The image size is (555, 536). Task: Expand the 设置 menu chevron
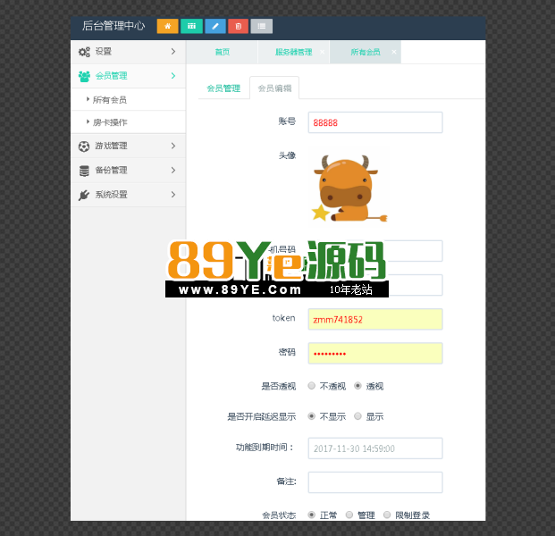pyautogui.click(x=173, y=52)
